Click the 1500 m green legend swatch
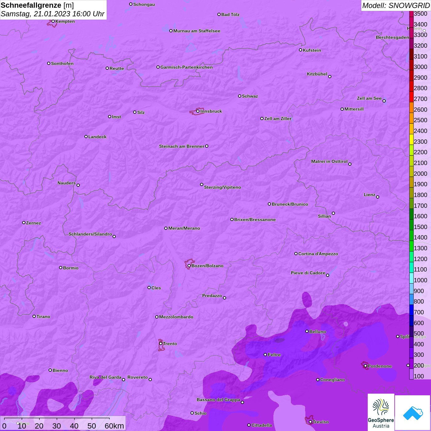 pos(411,225)
